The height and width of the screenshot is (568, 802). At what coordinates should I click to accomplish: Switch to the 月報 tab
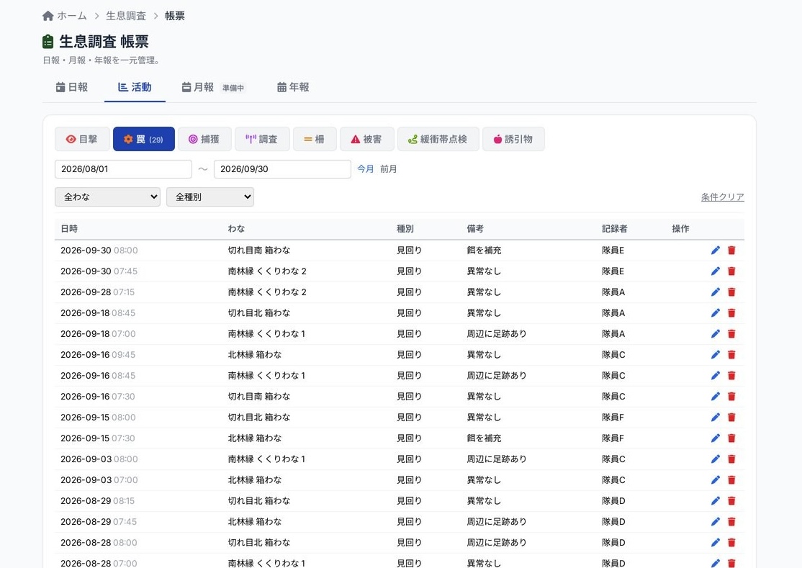pos(213,87)
